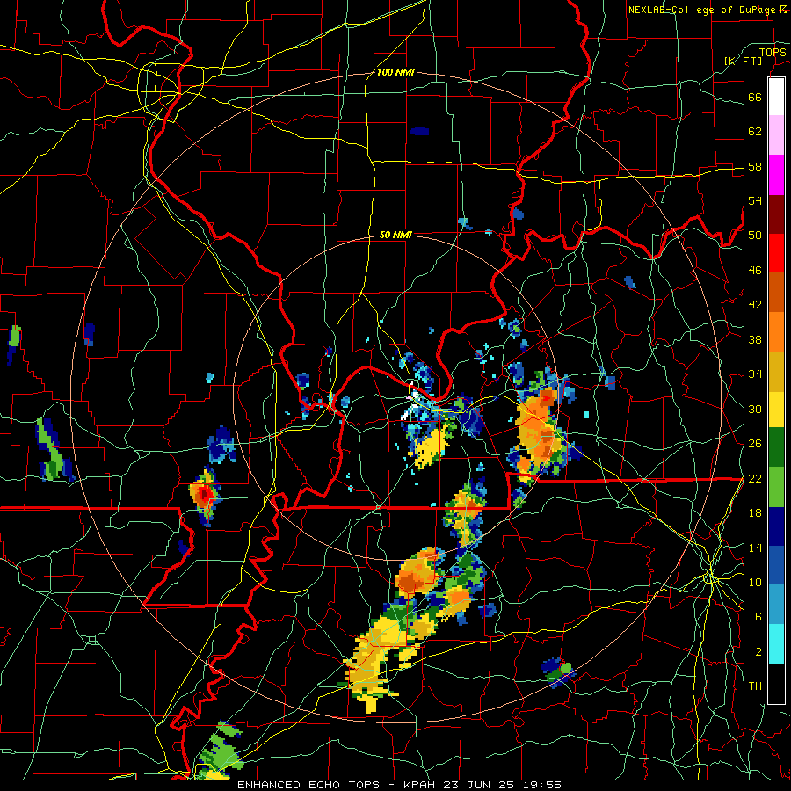Click the light pink legend swatch

pyautogui.click(x=776, y=135)
